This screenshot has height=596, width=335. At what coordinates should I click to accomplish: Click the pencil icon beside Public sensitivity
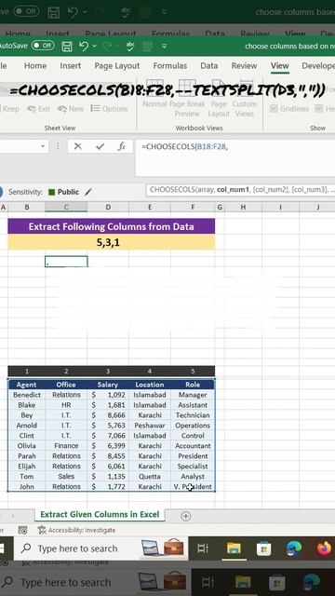(88, 192)
